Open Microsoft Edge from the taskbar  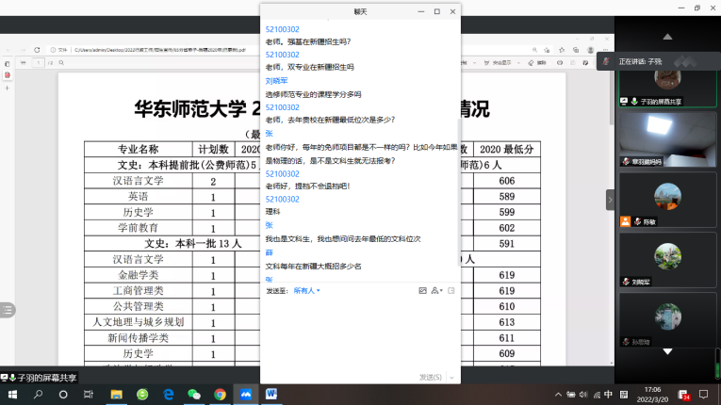pyautogui.click(x=169, y=395)
